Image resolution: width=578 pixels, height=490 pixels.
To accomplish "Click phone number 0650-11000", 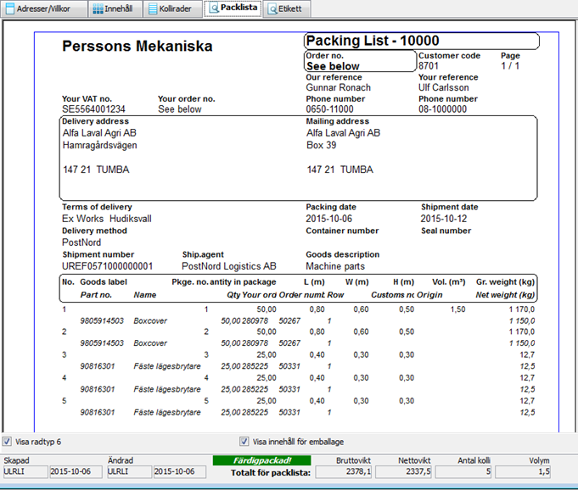I will 329,109.
